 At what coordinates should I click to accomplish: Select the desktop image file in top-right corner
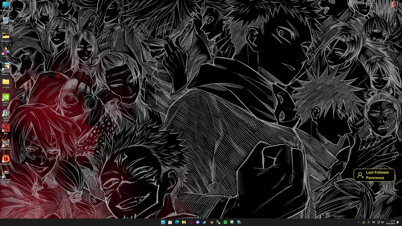(x=394, y=6)
